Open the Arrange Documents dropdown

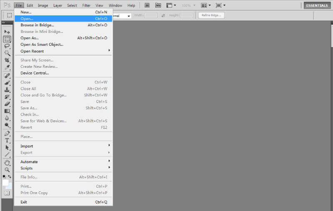(x=206, y=5)
